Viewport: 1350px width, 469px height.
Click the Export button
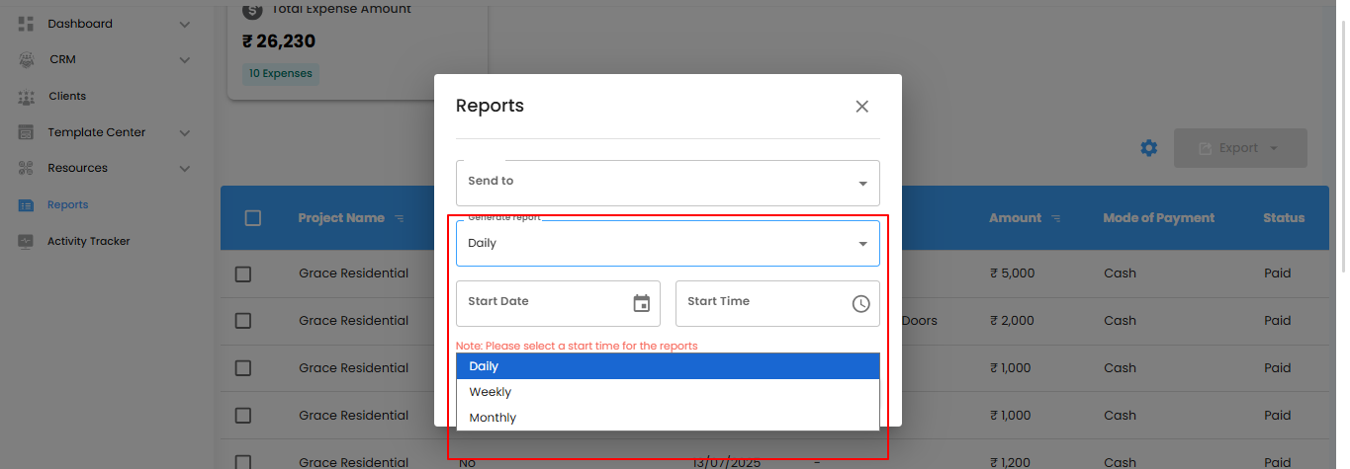[1239, 148]
